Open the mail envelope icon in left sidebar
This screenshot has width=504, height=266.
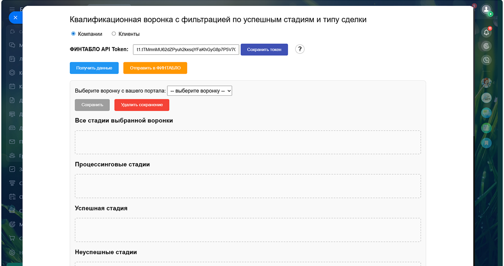[12, 142]
